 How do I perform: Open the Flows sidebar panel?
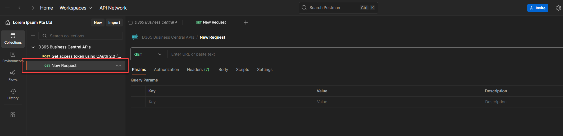pyautogui.click(x=13, y=76)
